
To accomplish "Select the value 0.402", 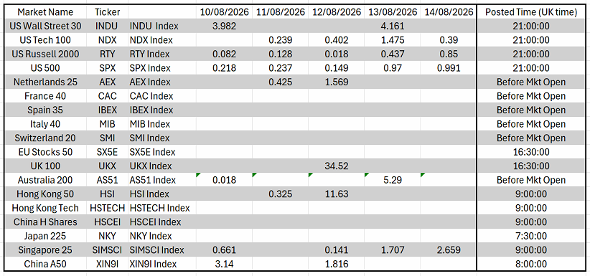I will tap(337, 40).
